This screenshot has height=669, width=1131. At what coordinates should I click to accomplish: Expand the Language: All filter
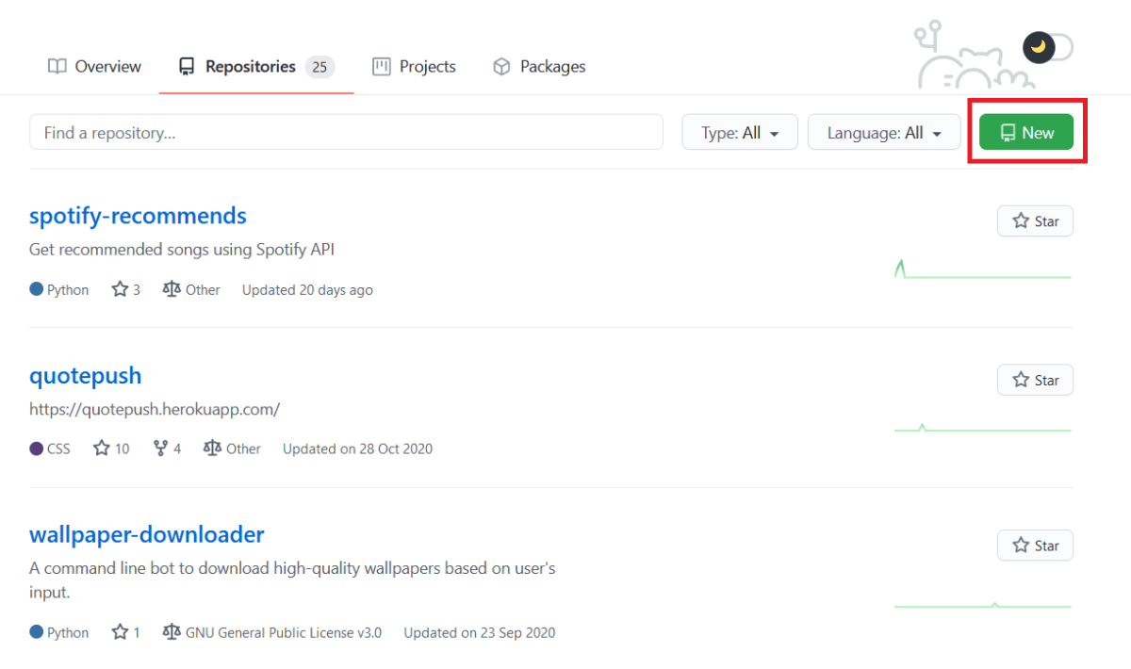(884, 133)
